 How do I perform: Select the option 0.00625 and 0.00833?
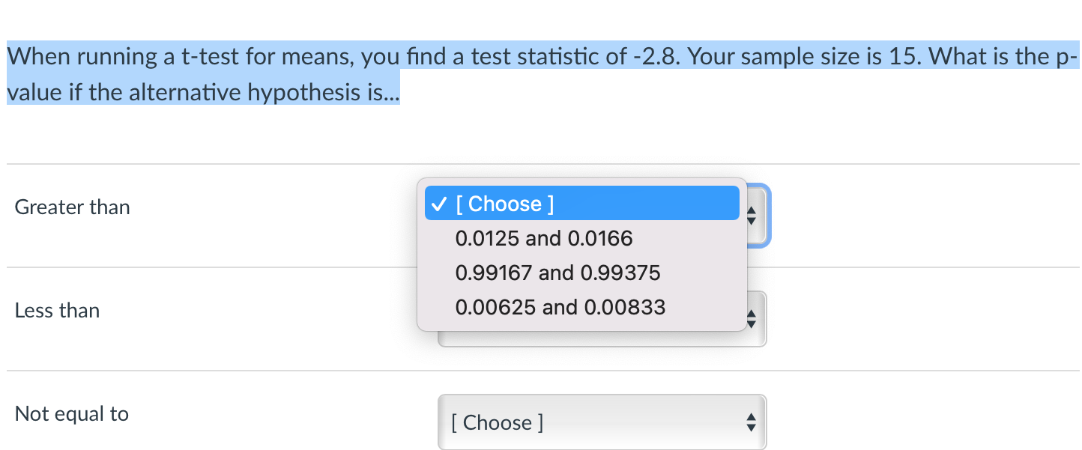[560, 307]
